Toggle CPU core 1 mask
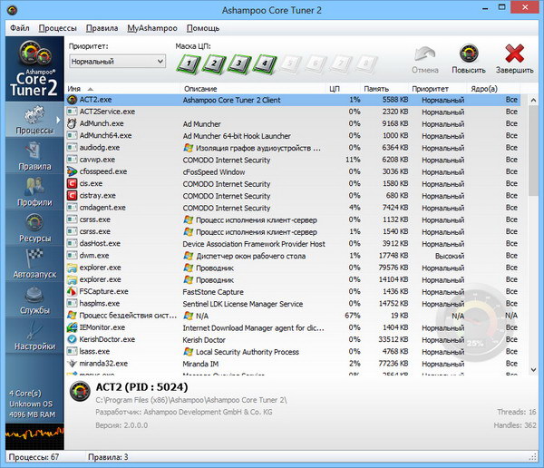Screen dimensions: 544x468 coord(187,63)
